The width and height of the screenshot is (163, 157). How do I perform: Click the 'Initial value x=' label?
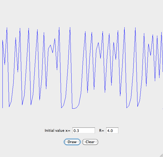pyautogui.click(x=57, y=131)
